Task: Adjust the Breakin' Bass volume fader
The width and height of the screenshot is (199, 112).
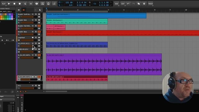Action: [x=29, y=35]
